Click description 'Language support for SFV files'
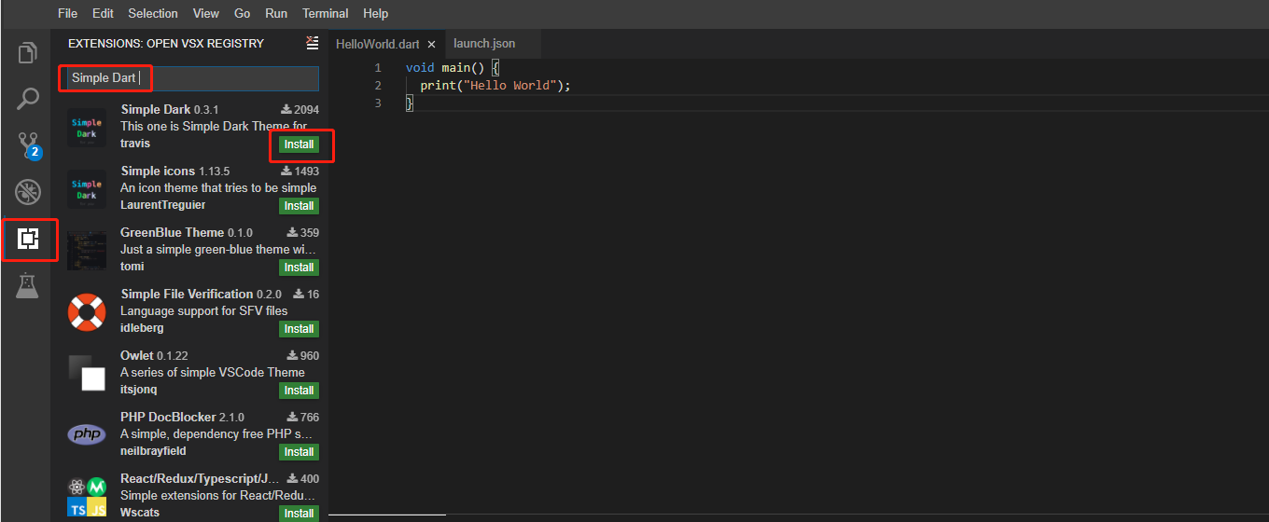The height and width of the screenshot is (522, 1269). click(x=204, y=310)
